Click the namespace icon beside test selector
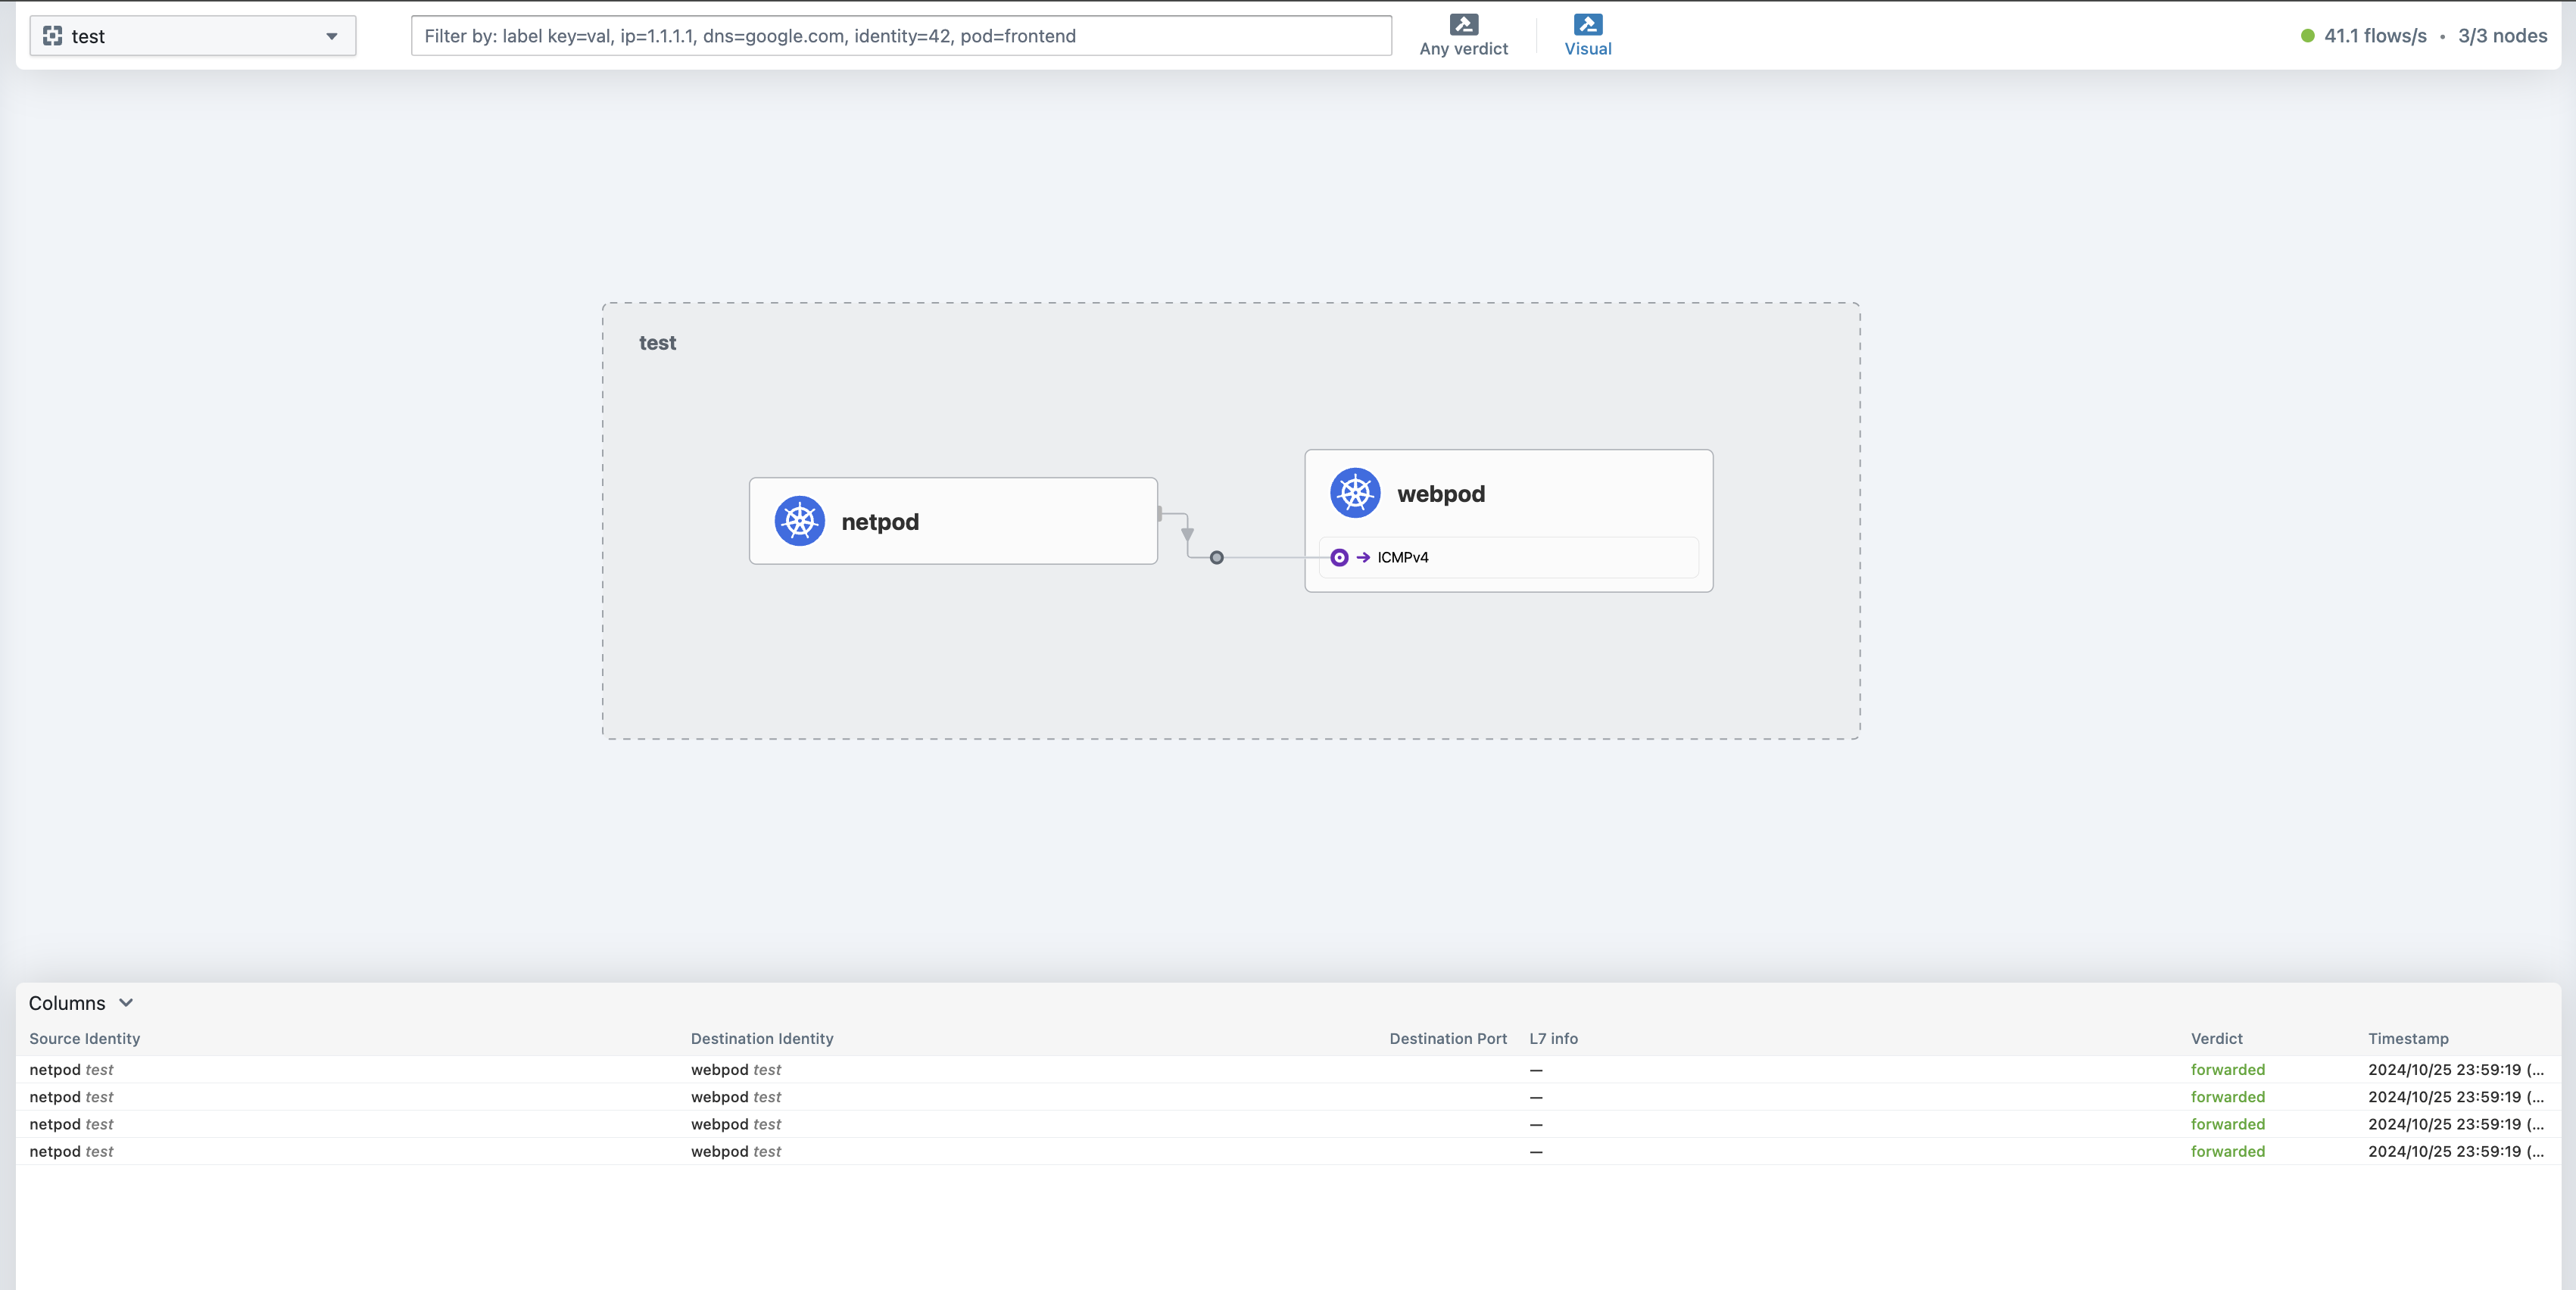This screenshot has height=1290, width=2576. [53, 36]
